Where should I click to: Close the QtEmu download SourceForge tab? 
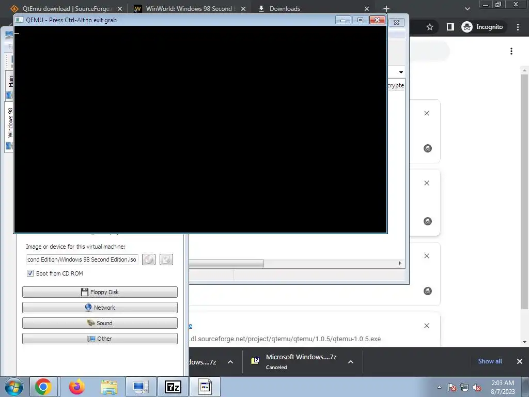pos(120,9)
